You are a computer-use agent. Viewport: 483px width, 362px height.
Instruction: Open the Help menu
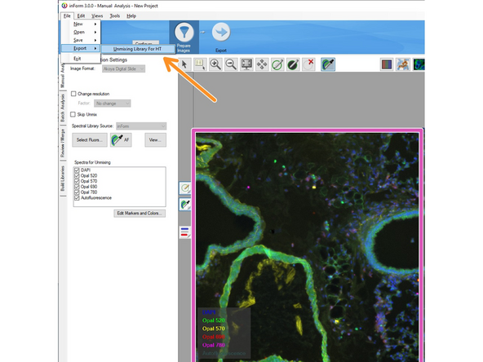(131, 15)
